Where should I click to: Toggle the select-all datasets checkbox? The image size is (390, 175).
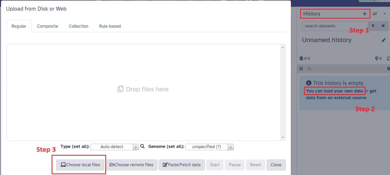(x=301, y=69)
